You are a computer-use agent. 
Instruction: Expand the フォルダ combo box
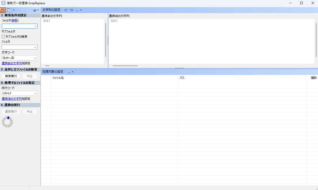(35, 26)
